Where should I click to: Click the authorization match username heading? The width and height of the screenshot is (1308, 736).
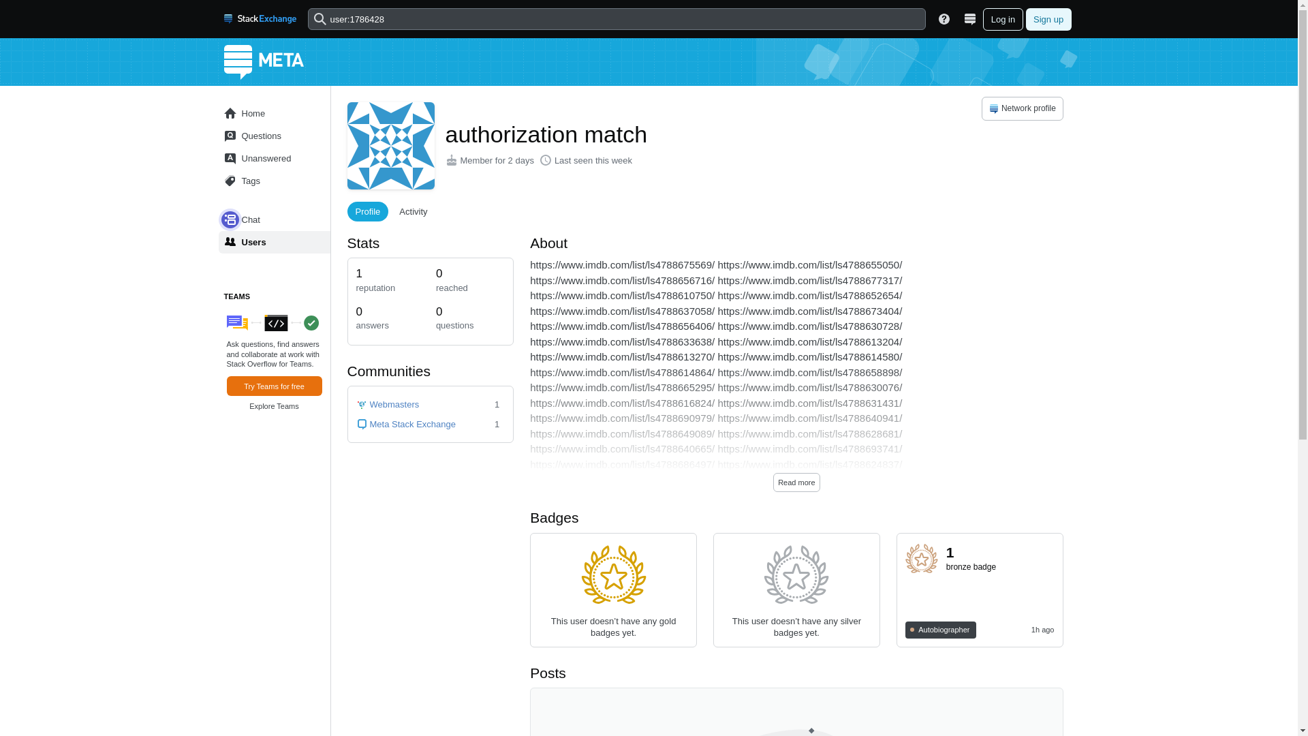click(546, 134)
